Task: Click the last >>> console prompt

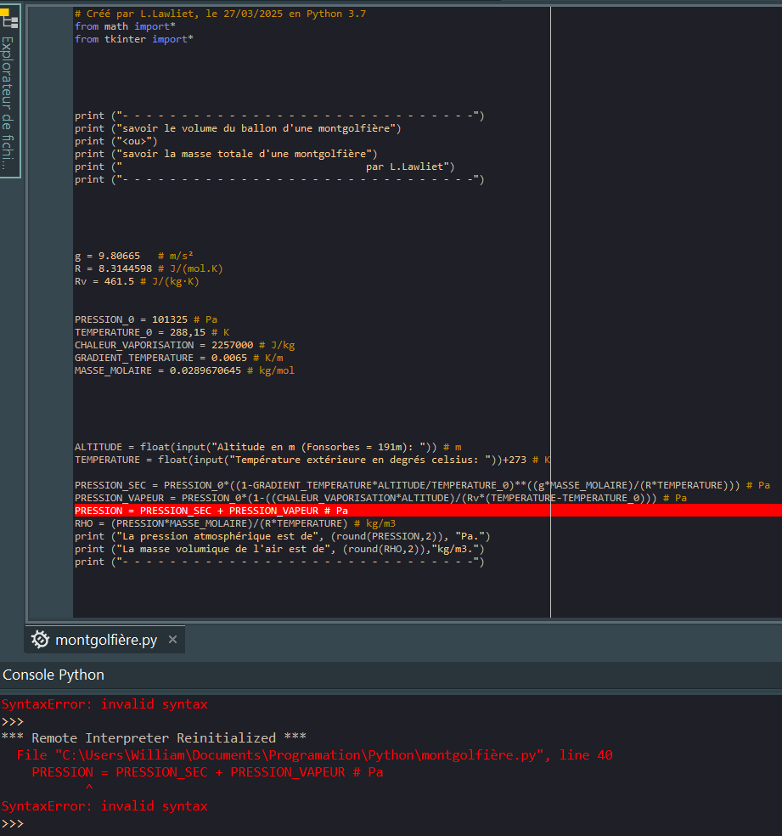Action: point(13,823)
